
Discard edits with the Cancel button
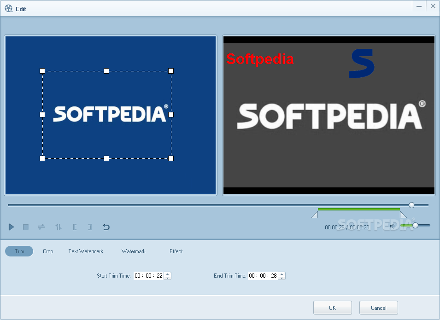(x=379, y=308)
